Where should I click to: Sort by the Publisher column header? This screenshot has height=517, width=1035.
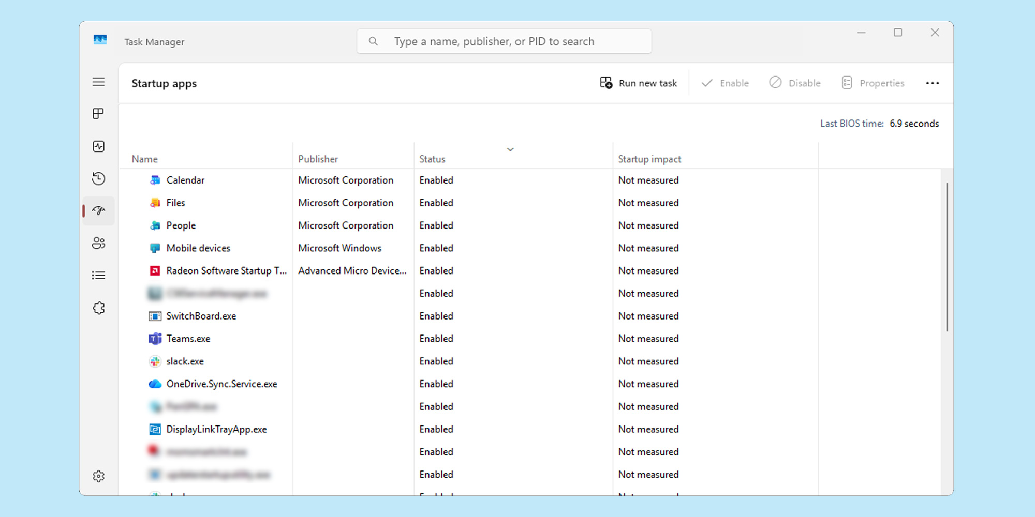point(318,159)
